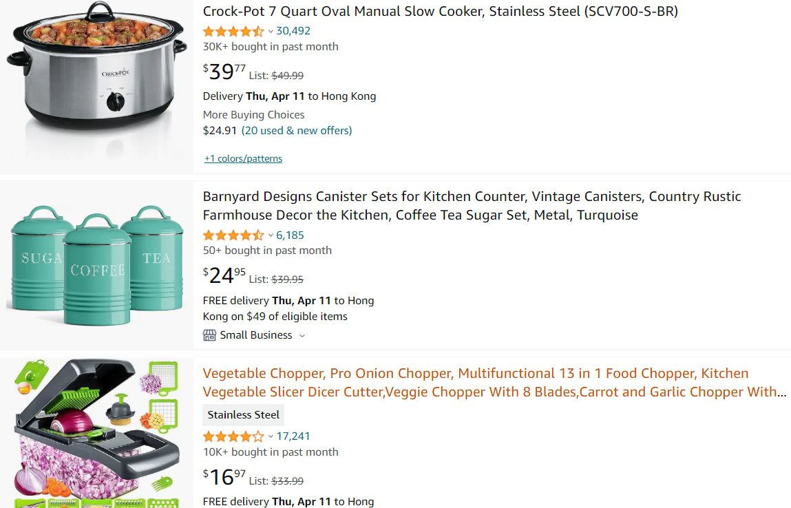
Task: Open Crock-Pot 7 Quart Slow Cooker title
Action: (440, 11)
